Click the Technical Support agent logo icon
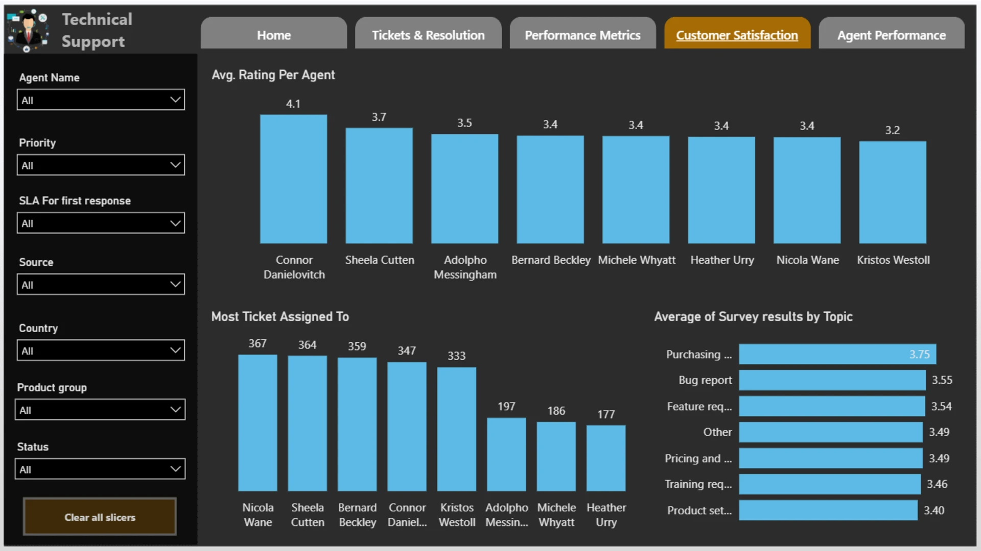The image size is (981, 551). (29, 31)
